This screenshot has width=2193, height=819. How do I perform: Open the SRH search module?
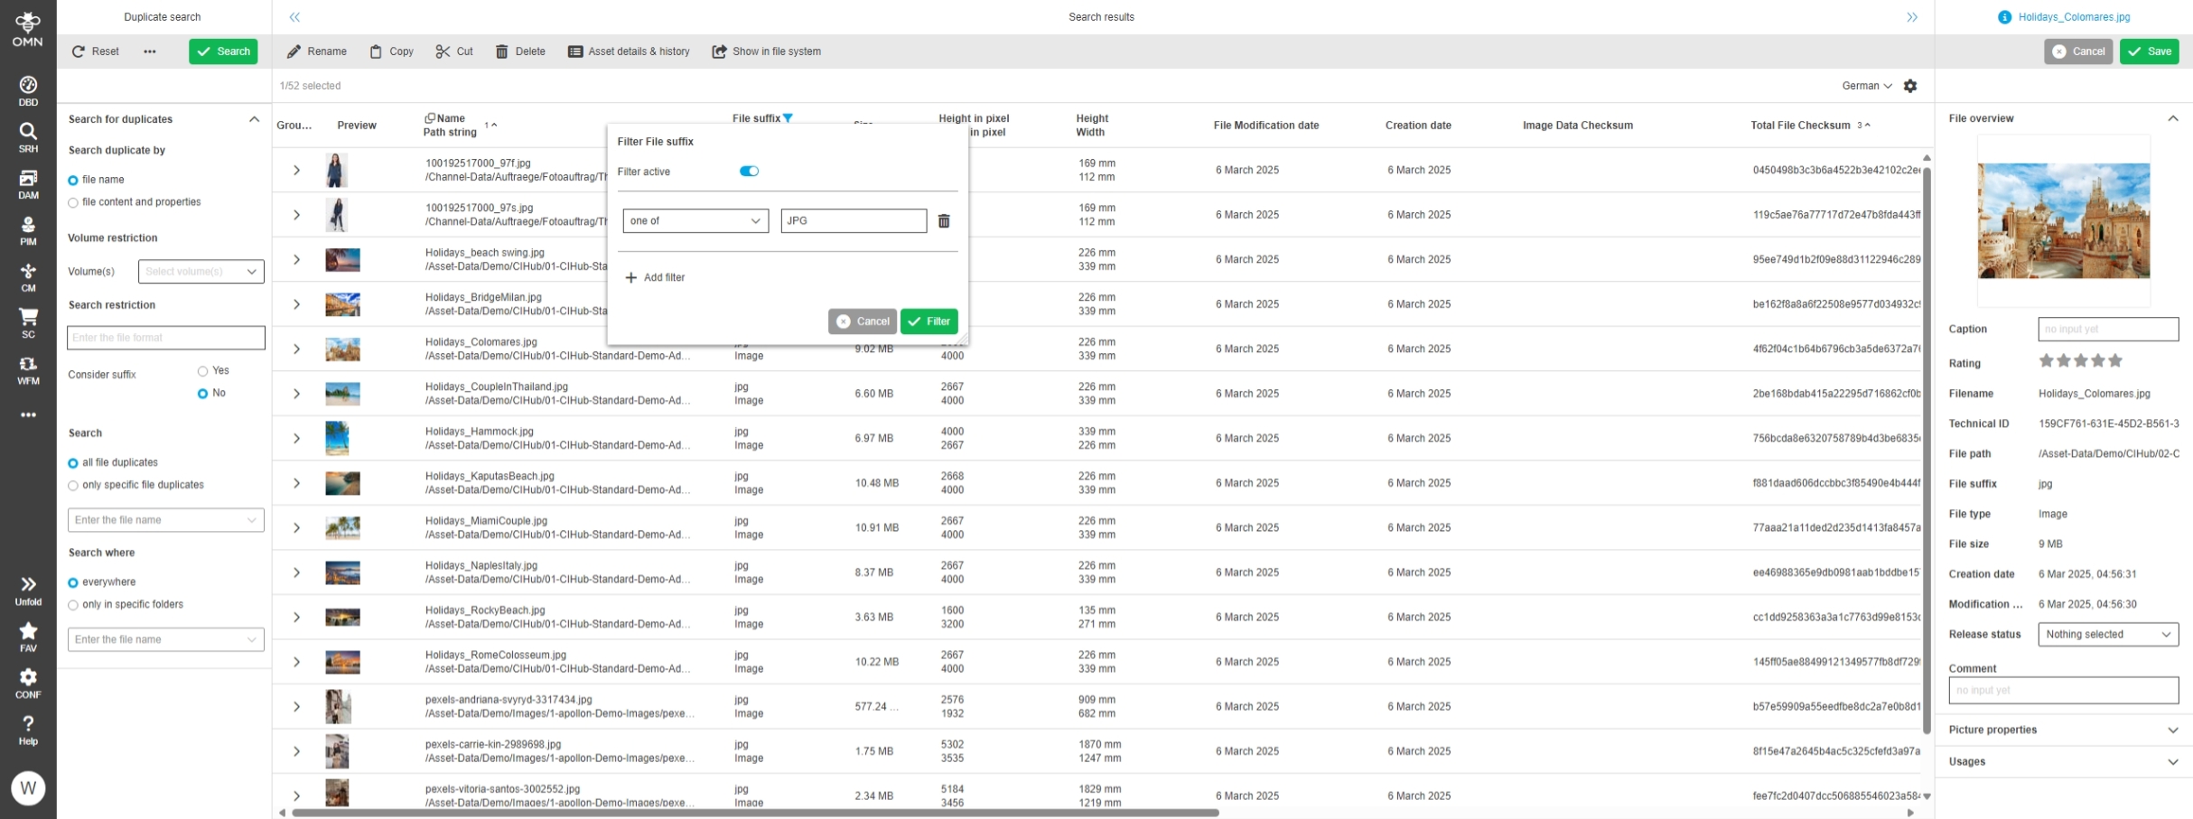[28, 137]
